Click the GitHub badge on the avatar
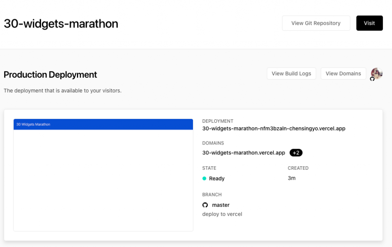This screenshot has height=247, width=392. [372, 79]
